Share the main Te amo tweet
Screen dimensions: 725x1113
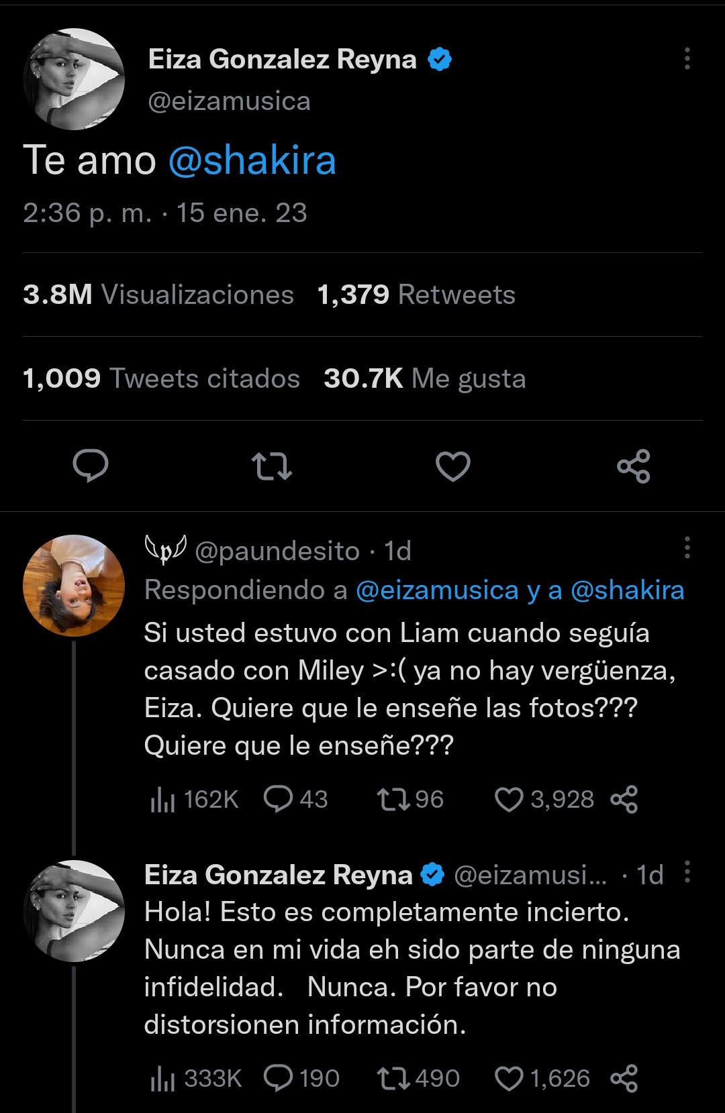[x=633, y=466]
